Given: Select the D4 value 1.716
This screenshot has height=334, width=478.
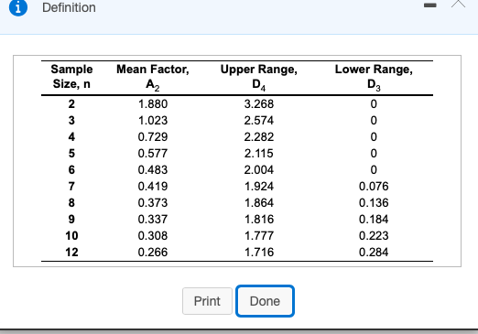Looking at the screenshot, I should click(x=259, y=253).
